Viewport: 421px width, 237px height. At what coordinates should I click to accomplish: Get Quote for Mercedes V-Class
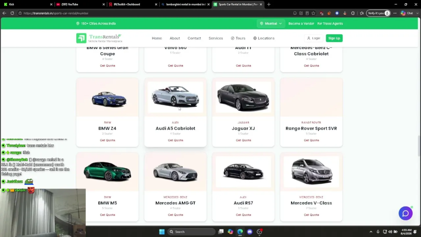311,215
